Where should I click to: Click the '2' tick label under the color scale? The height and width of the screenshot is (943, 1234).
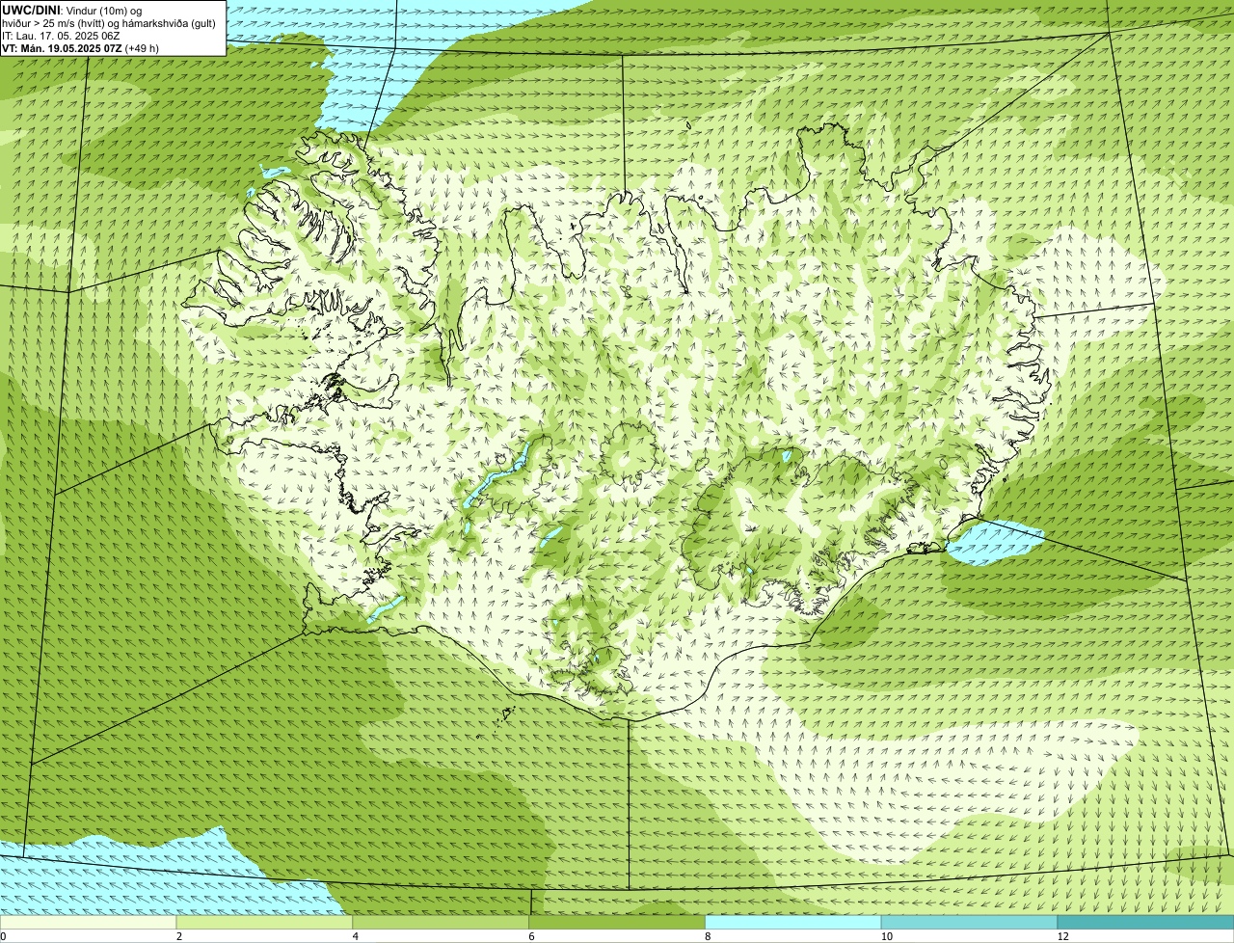[x=178, y=936]
